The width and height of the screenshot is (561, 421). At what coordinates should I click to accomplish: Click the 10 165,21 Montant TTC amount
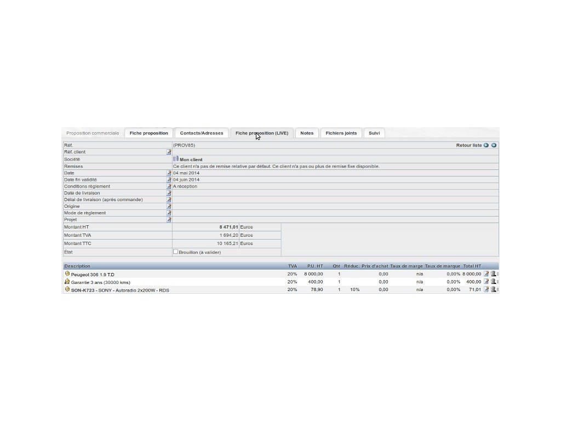[x=227, y=243]
